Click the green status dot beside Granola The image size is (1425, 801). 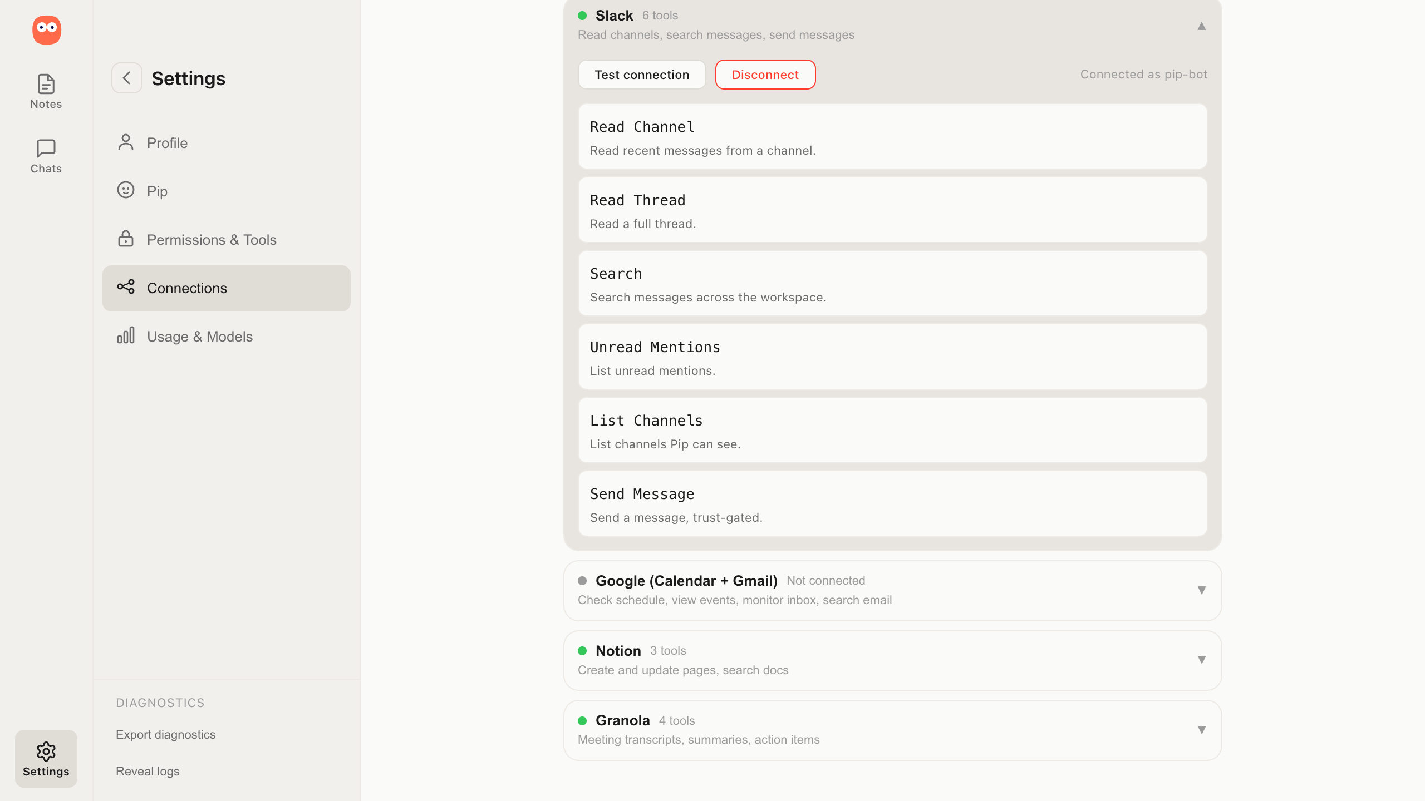[582, 721]
